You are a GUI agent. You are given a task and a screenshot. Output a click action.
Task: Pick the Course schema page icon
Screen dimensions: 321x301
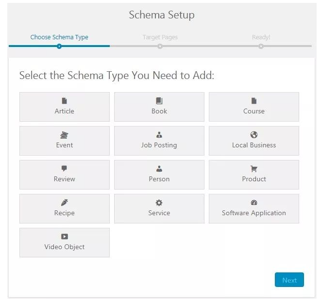click(254, 101)
